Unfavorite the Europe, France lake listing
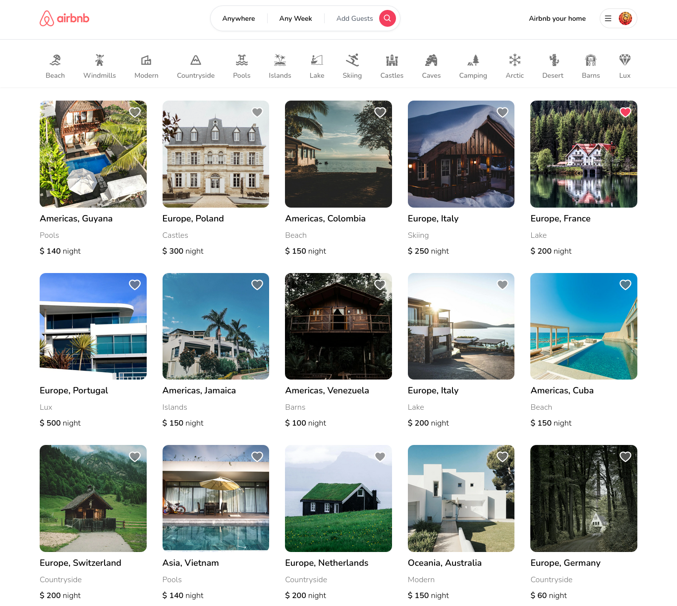 (625, 112)
